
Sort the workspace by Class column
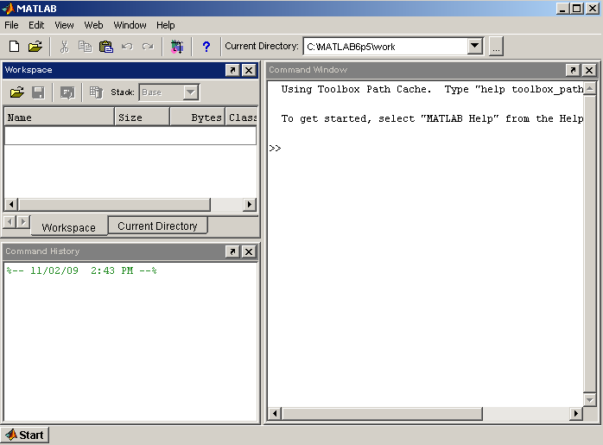click(241, 117)
